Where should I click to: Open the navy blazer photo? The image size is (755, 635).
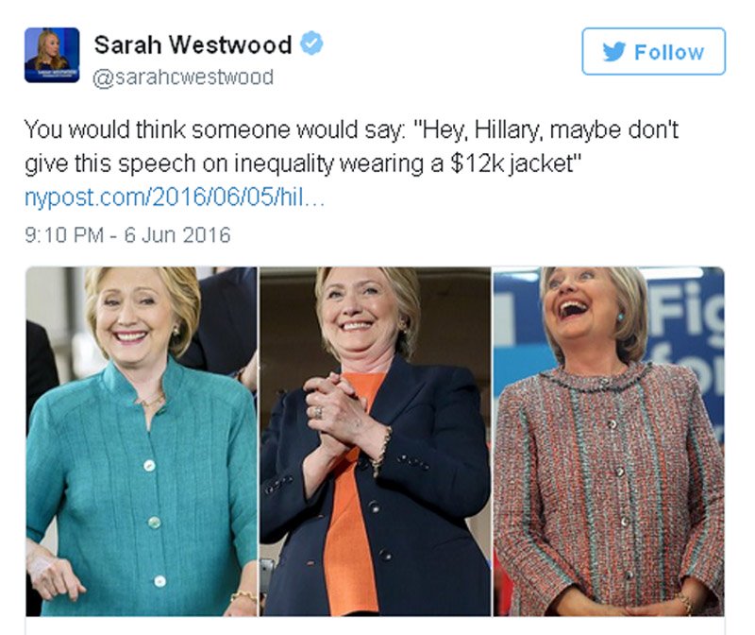coord(375,441)
